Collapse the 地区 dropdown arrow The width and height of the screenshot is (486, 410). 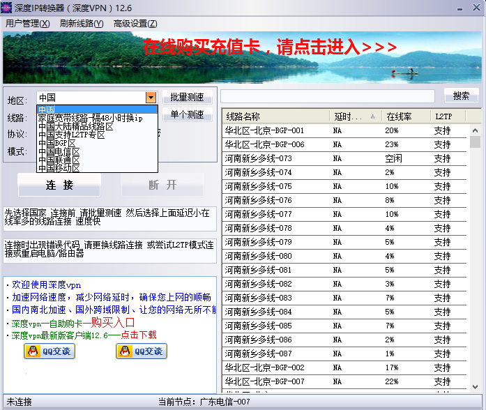click(151, 98)
